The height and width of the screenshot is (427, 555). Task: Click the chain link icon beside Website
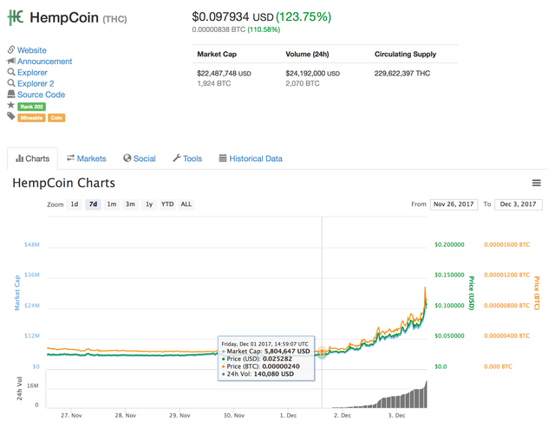click(11, 49)
